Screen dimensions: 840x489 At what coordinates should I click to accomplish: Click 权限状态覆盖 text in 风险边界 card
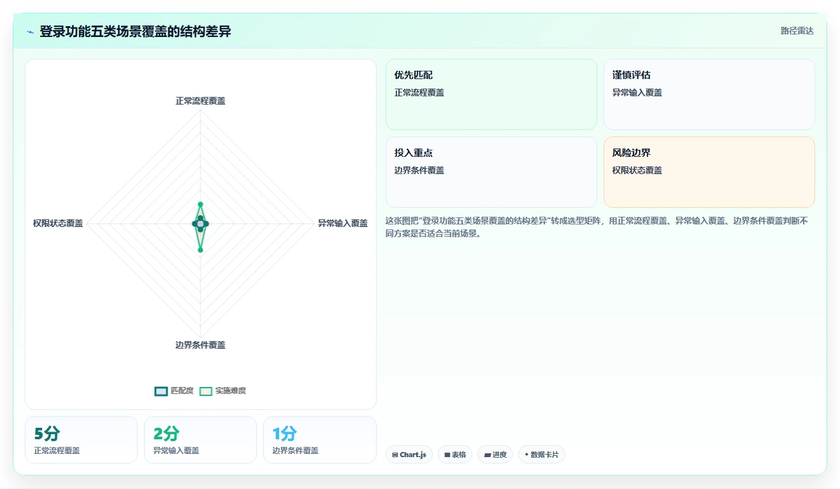[637, 170]
